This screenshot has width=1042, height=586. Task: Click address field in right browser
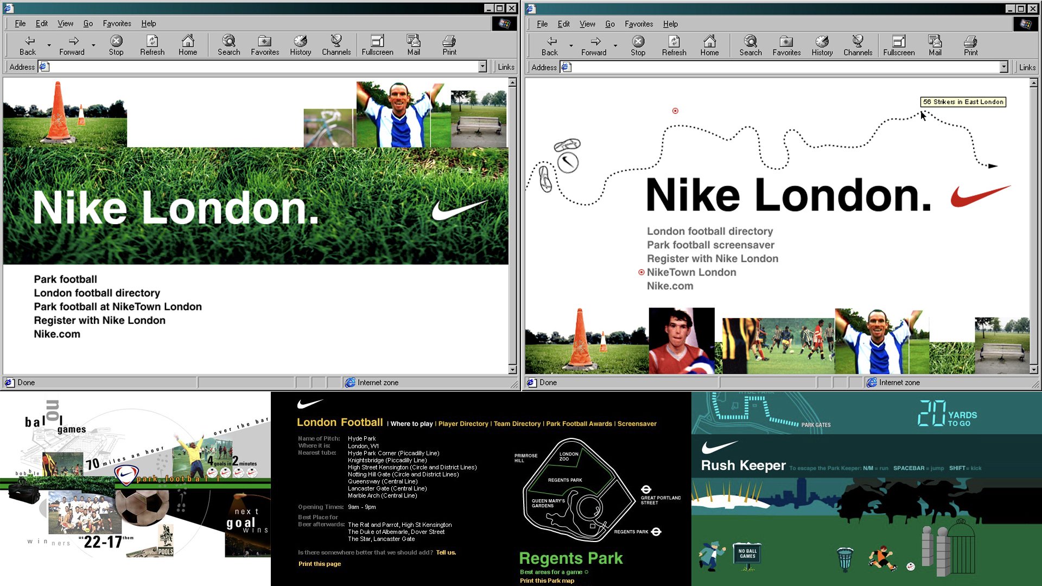pos(785,67)
